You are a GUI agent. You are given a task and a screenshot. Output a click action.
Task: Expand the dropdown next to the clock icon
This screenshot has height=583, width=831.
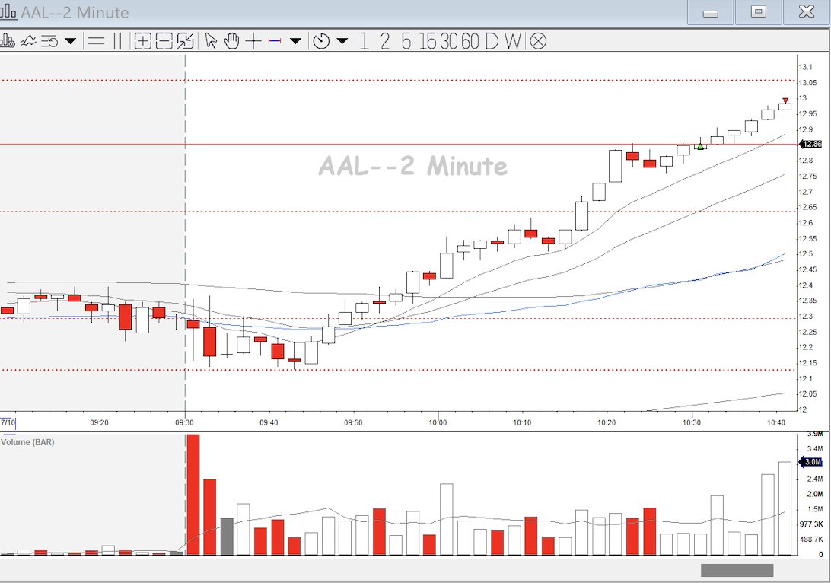342,41
